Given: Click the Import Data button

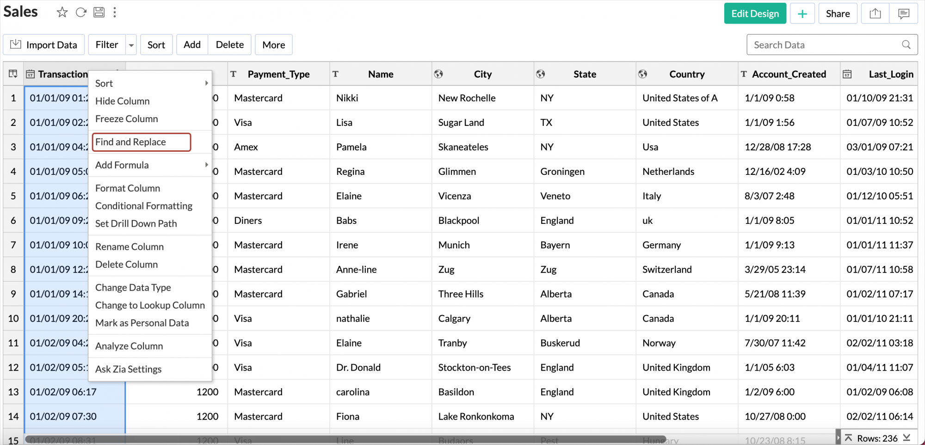Looking at the screenshot, I should point(44,45).
